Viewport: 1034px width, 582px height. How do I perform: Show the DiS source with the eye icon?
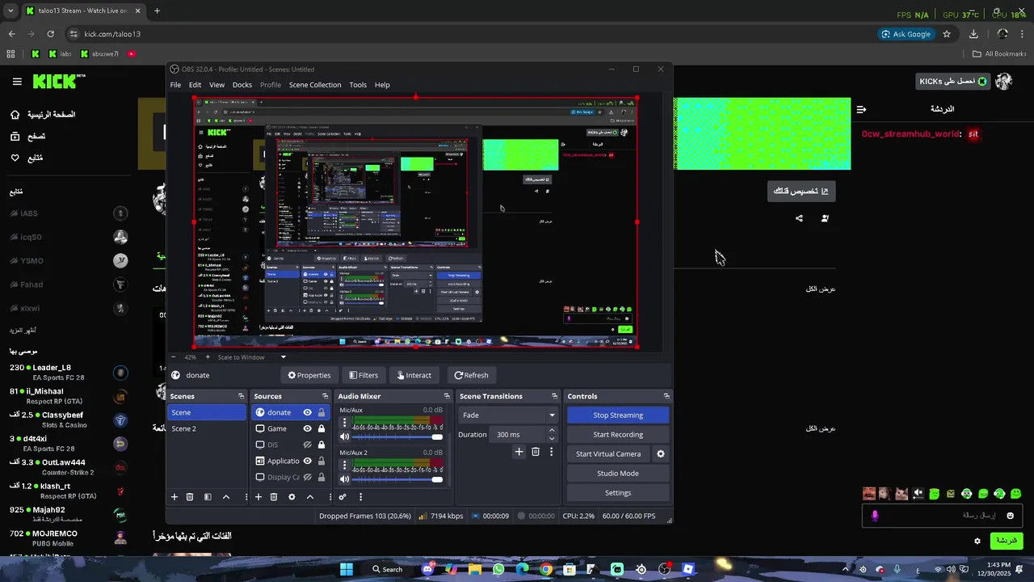(307, 445)
